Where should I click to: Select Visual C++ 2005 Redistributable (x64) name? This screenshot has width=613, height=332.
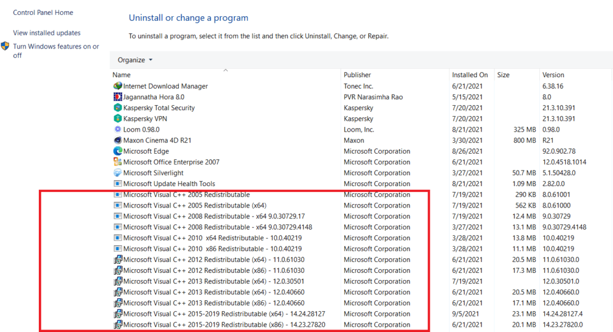[195, 205]
